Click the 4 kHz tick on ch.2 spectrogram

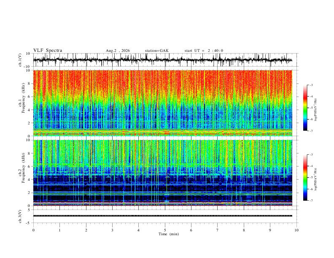pos(29,180)
